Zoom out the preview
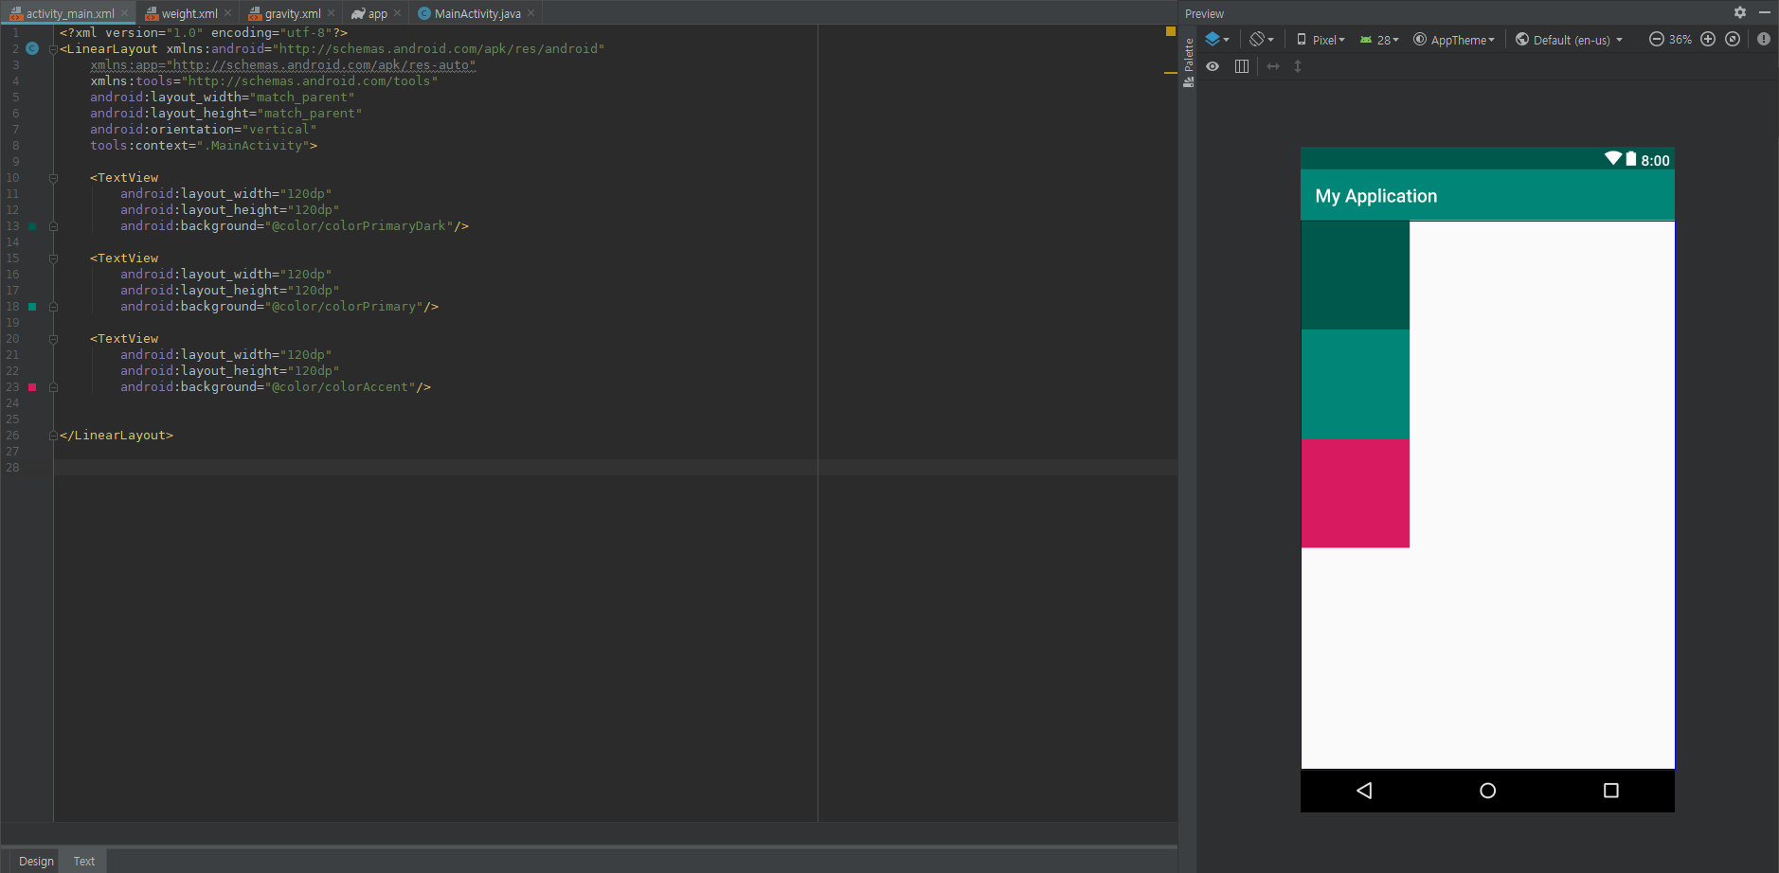The width and height of the screenshot is (1779, 873). pos(1657,39)
